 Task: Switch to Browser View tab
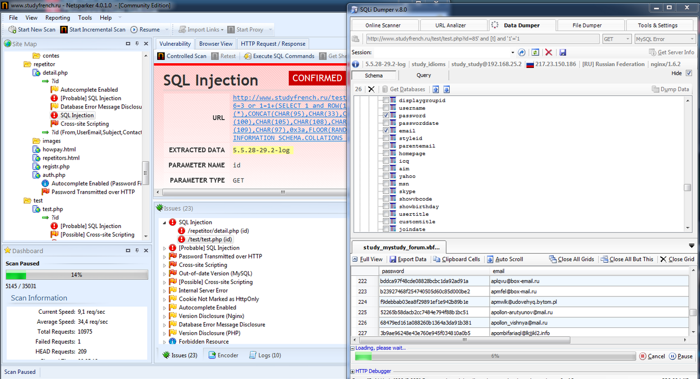[216, 44]
